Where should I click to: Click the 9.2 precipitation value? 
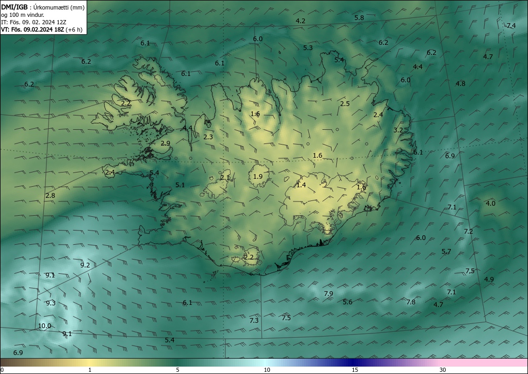[85, 265]
